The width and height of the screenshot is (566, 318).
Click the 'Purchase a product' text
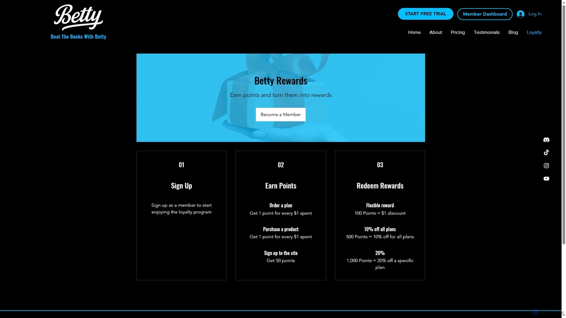281,229
